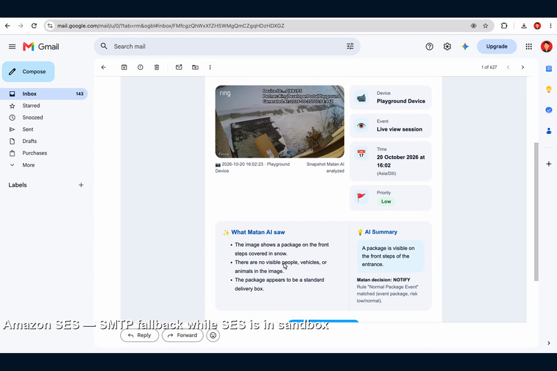Report this email as spam
Viewport: 557px width, 371px height.
[140, 67]
